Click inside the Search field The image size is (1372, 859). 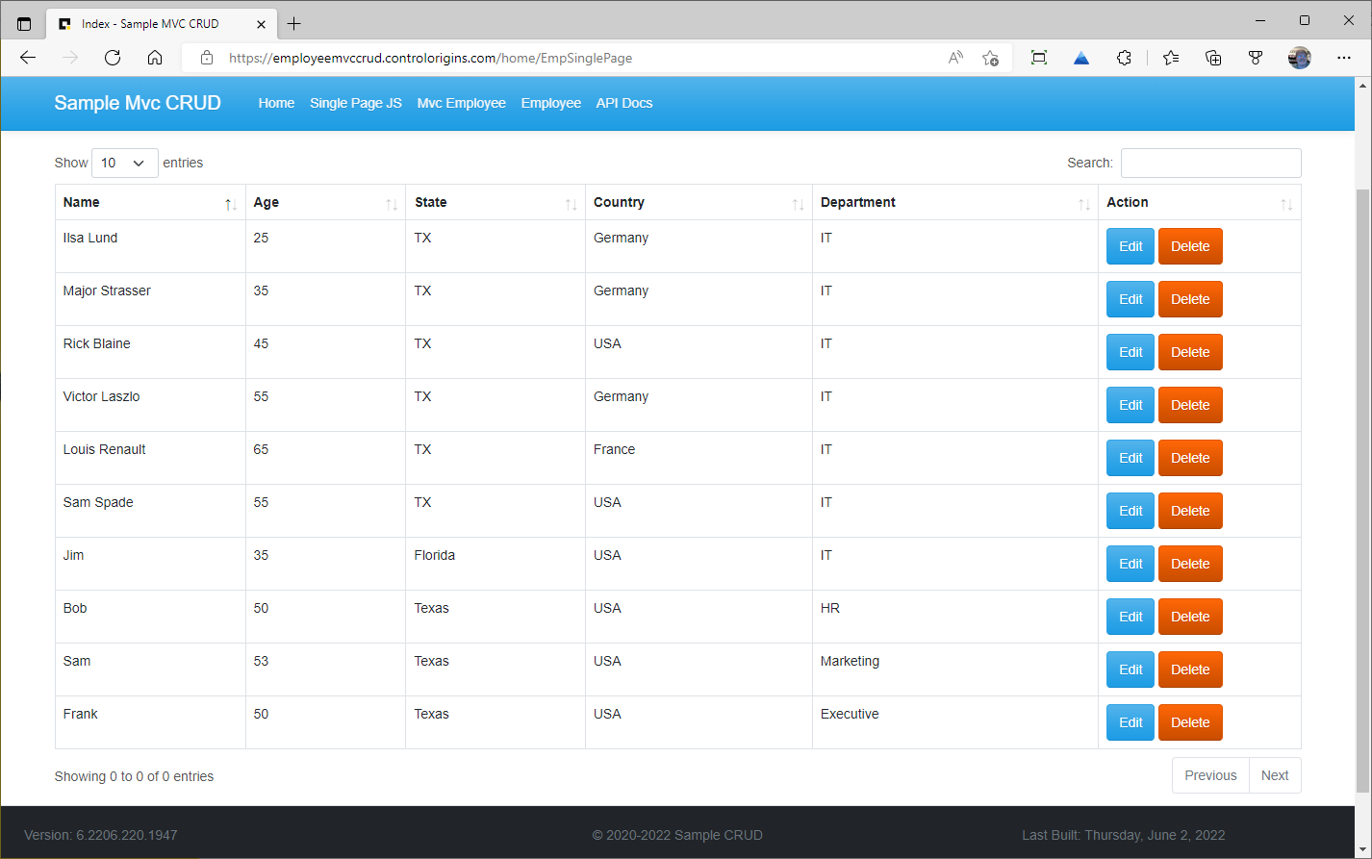[1210, 163]
